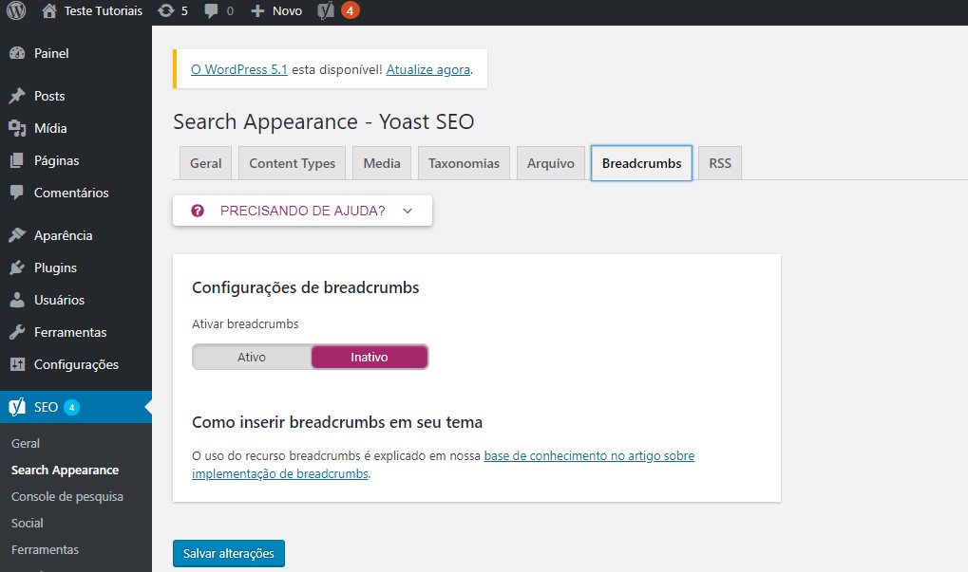This screenshot has height=572, width=968.
Task: Switch to the Taxonomias tab
Action: click(x=464, y=162)
